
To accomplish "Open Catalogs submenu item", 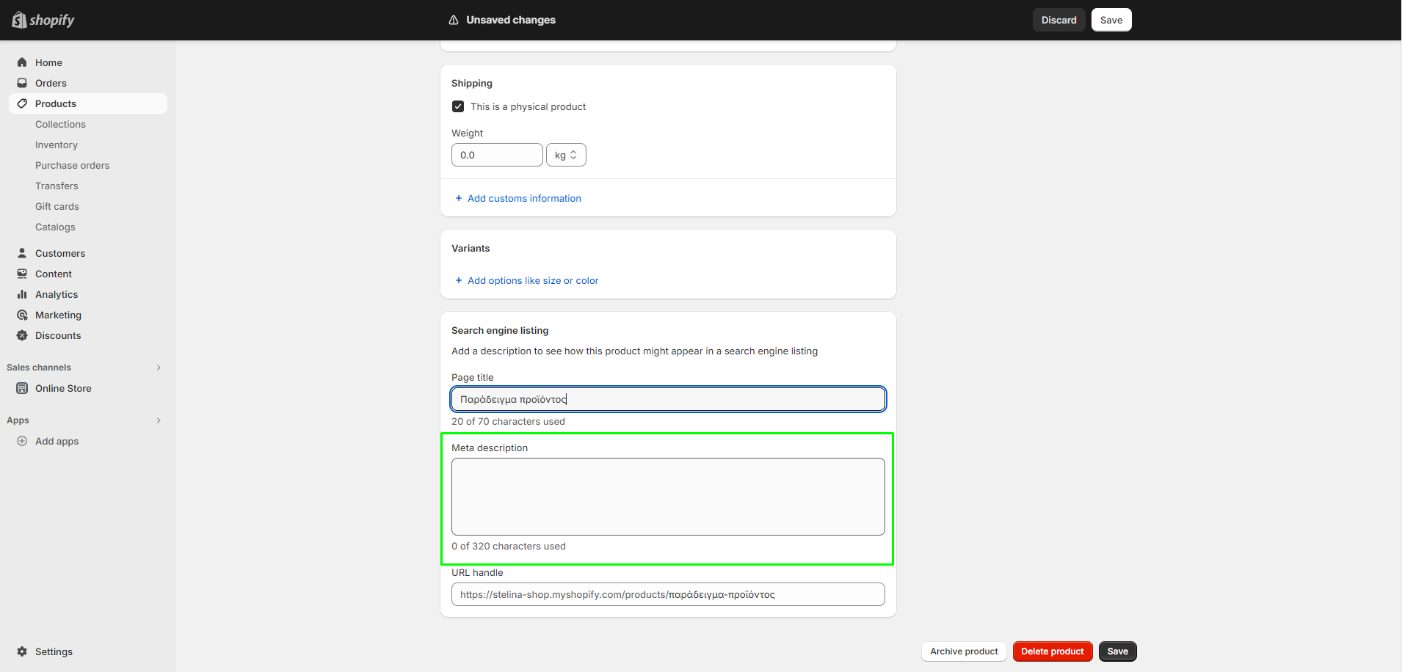I will [x=55, y=227].
